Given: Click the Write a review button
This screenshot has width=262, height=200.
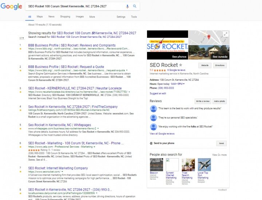Looking at the screenshot, I should tap(203, 101).
